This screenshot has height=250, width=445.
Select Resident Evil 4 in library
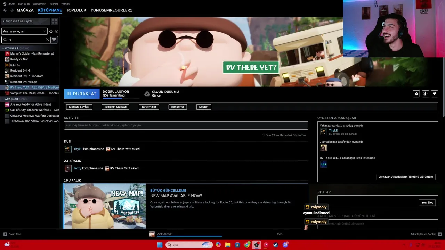20,70
